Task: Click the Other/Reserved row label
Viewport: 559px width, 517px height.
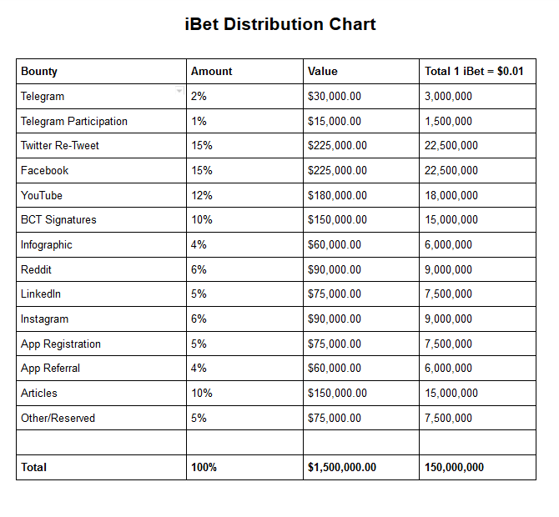Action: (x=101, y=418)
